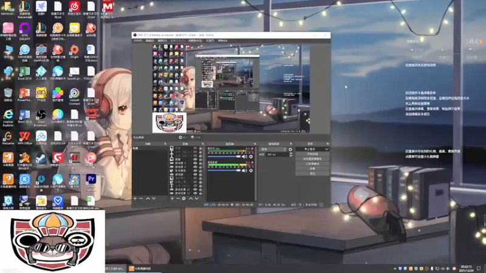Move the selected source down
This screenshot has width=486, height=273.
[196, 198]
